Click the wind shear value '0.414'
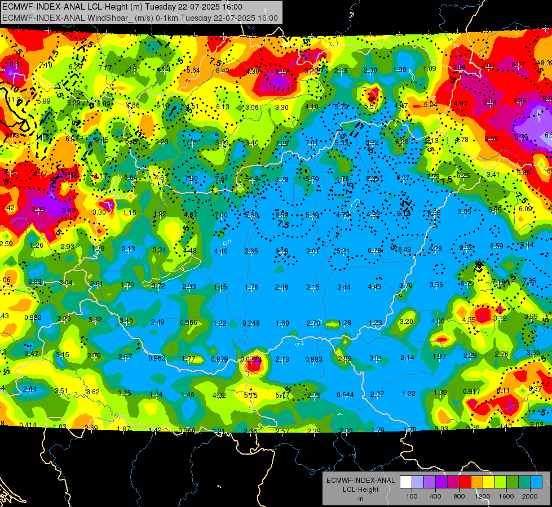Screen dimensions: 552x507 click(x=28, y=425)
